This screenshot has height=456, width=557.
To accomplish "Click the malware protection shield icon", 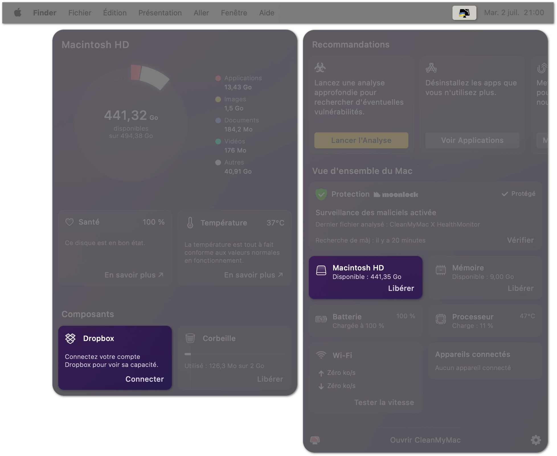I will [321, 194].
